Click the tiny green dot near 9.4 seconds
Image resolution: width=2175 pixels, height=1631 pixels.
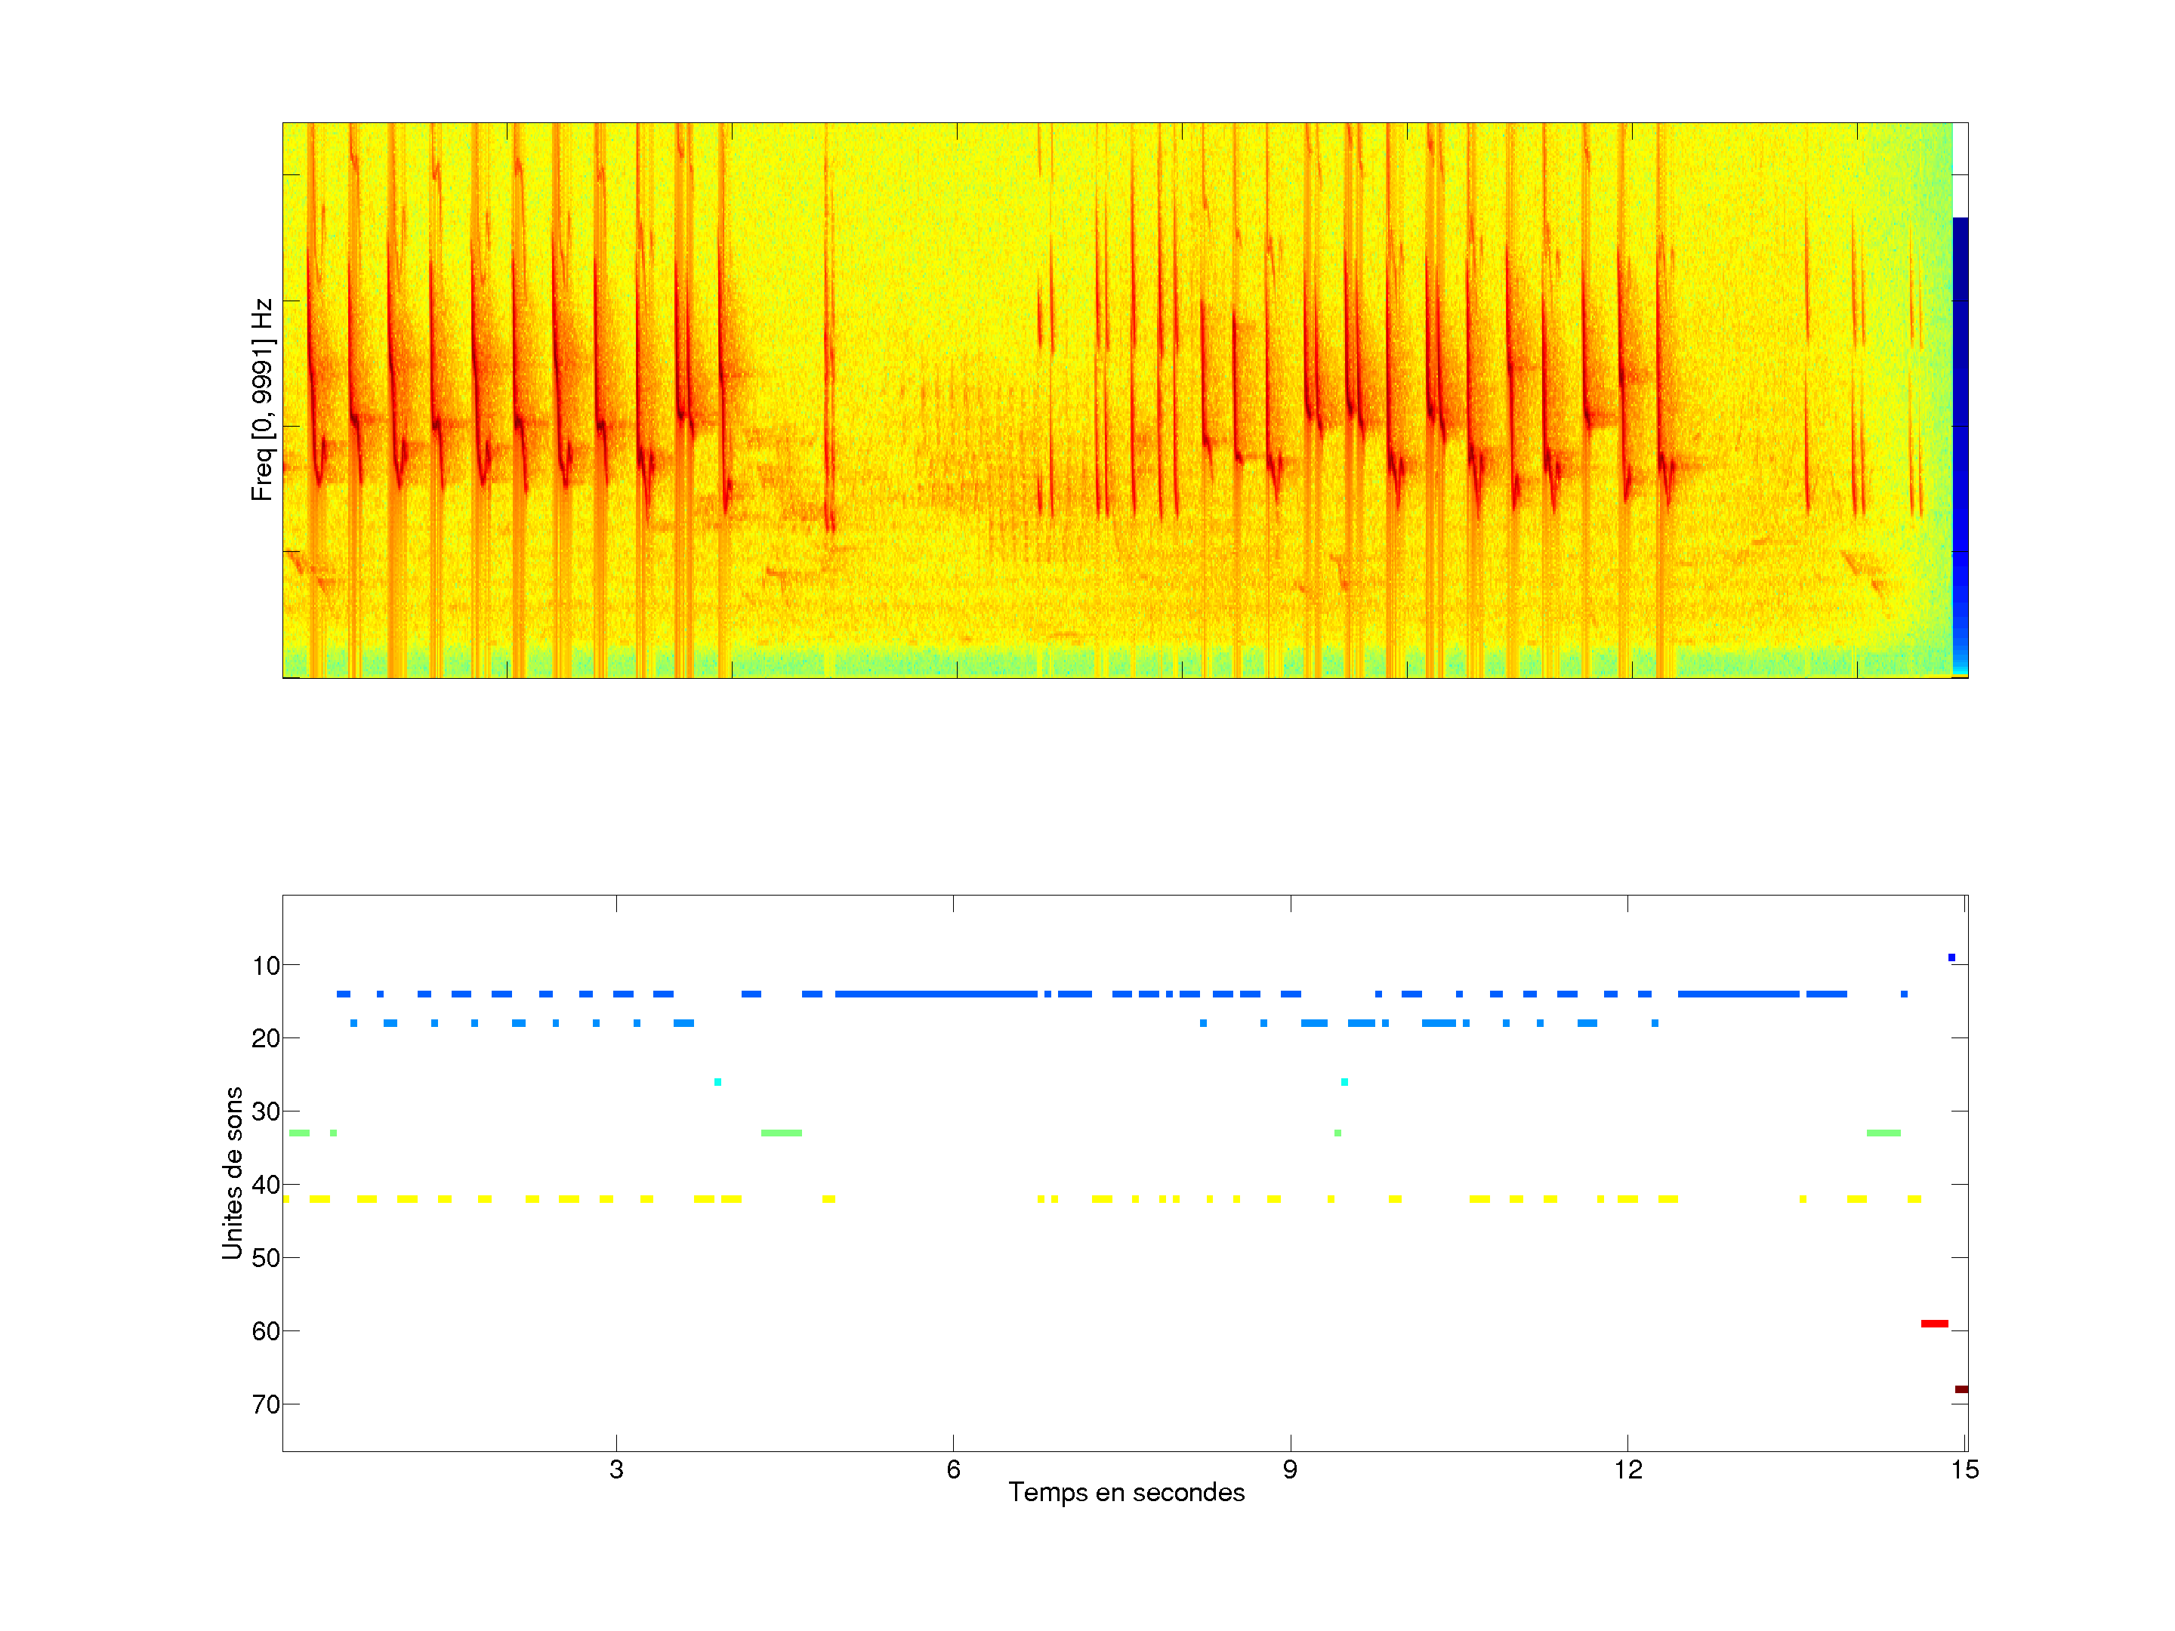(1337, 1133)
